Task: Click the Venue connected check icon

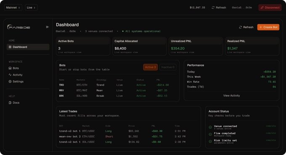Action: coord(210,127)
